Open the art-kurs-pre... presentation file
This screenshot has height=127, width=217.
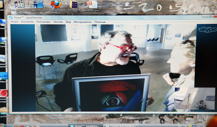tap(92, 6)
